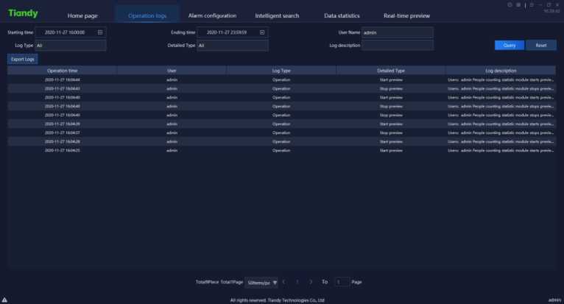Click the second icon in the title bar
Viewport: 564px width, 304px height.
pos(518,4)
